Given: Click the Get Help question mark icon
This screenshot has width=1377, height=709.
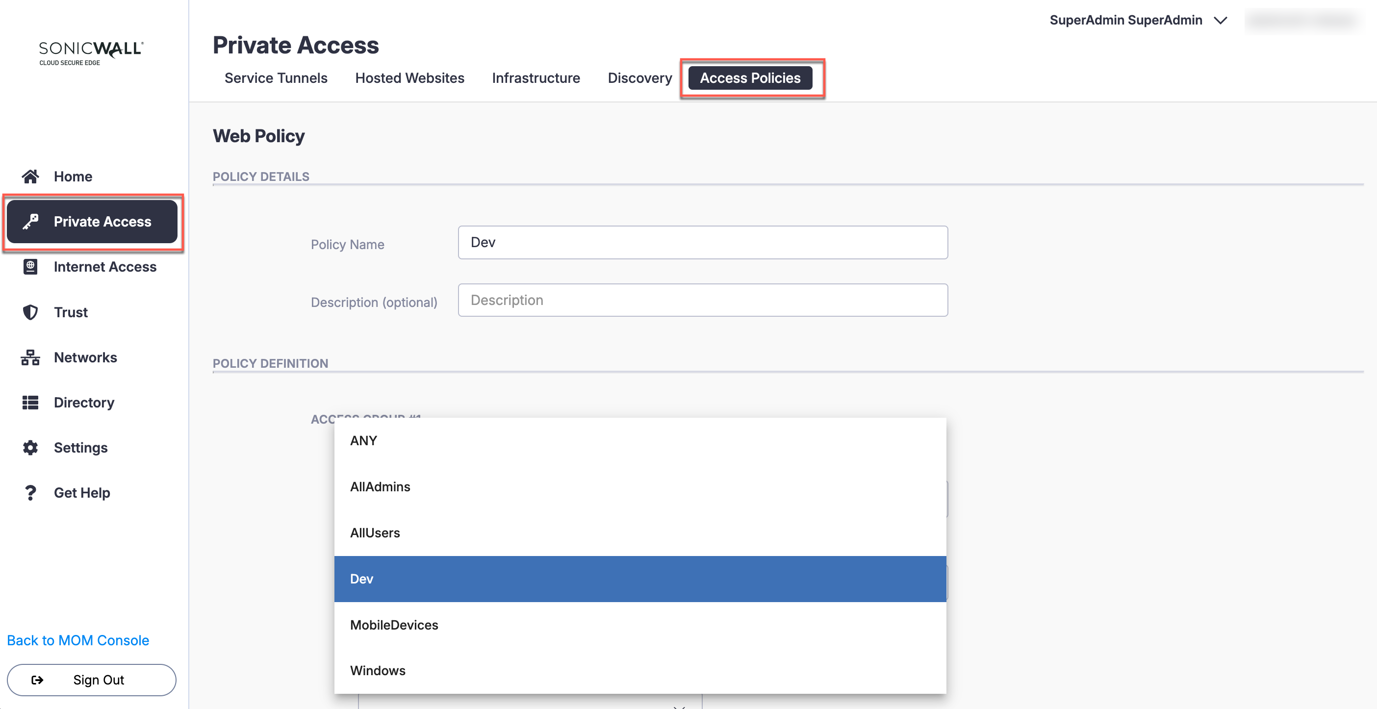Looking at the screenshot, I should (30, 493).
